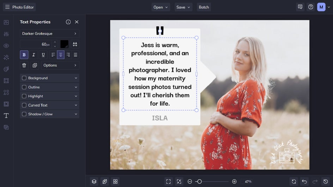333x187 pixels.
Task: Toggle Italic text formatting
Action: click(x=34, y=55)
